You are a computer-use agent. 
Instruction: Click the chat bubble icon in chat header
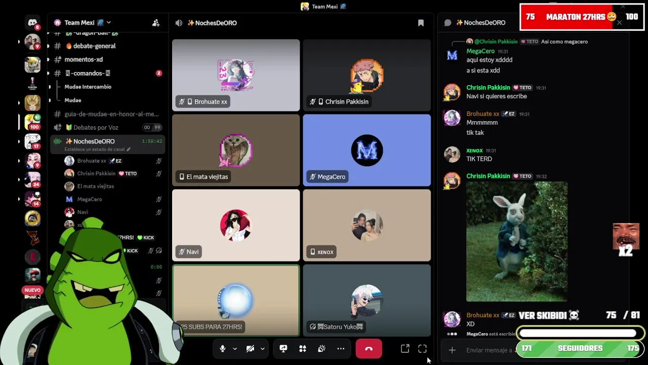pos(448,23)
